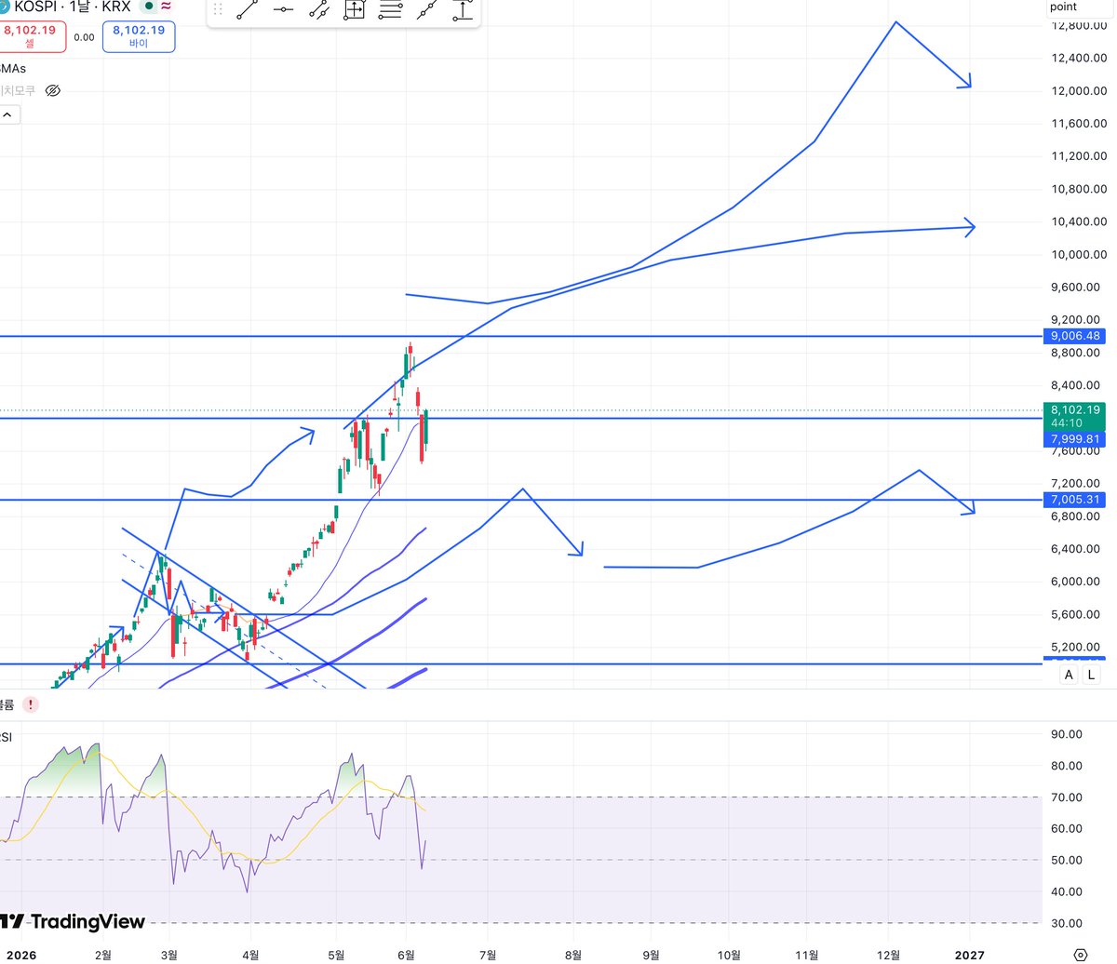Select the vertical price range tool
The height and width of the screenshot is (964, 1117).
click(x=463, y=11)
